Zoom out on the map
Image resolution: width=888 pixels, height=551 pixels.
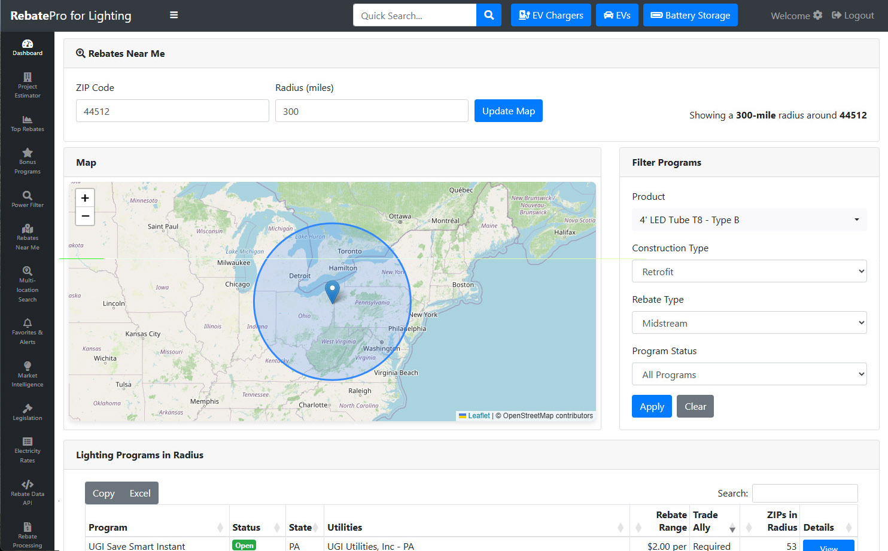(85, 216)
